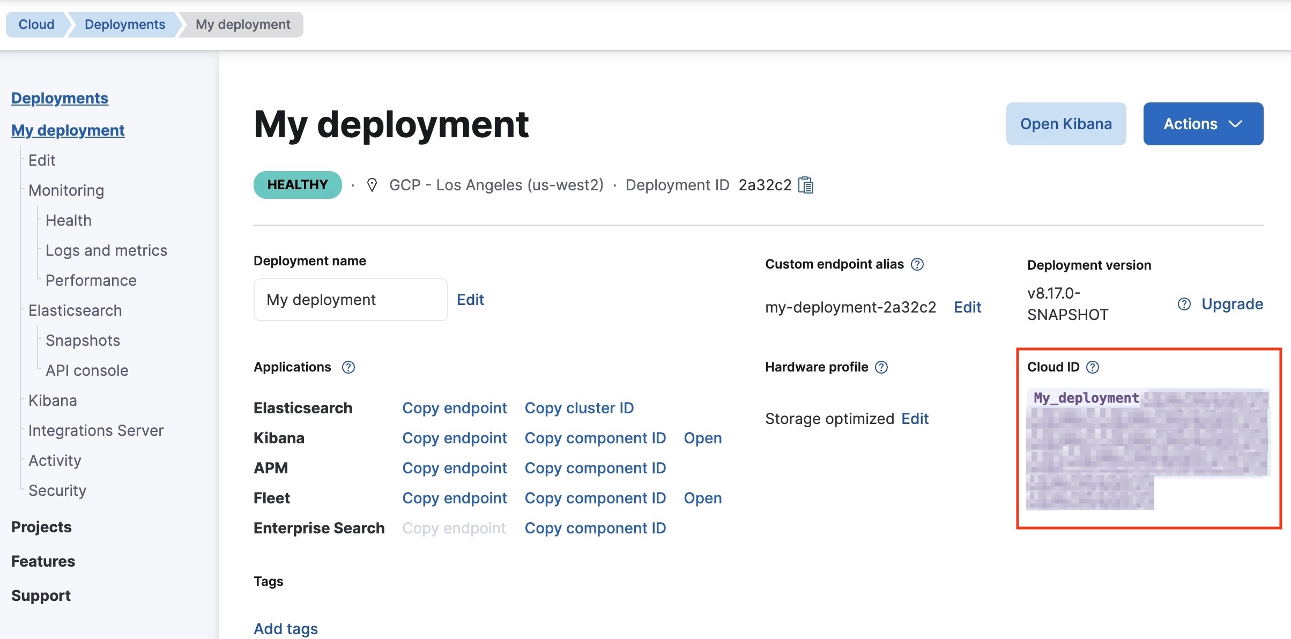Click the location pin icon near GCP region

[x=373, y=184]
